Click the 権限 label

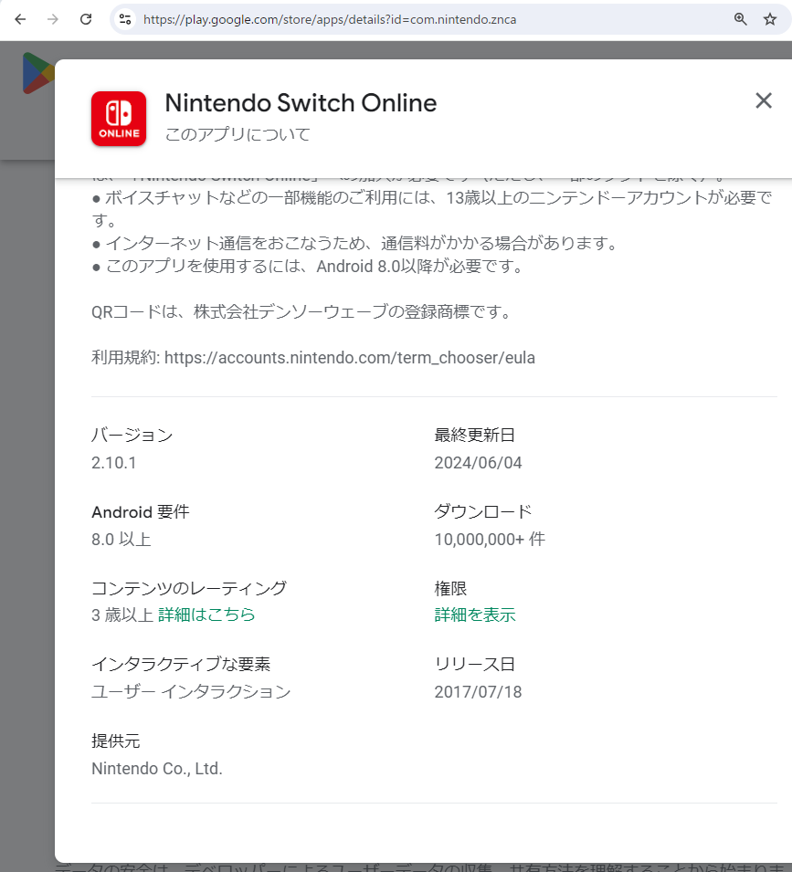[x=450, y=588]
